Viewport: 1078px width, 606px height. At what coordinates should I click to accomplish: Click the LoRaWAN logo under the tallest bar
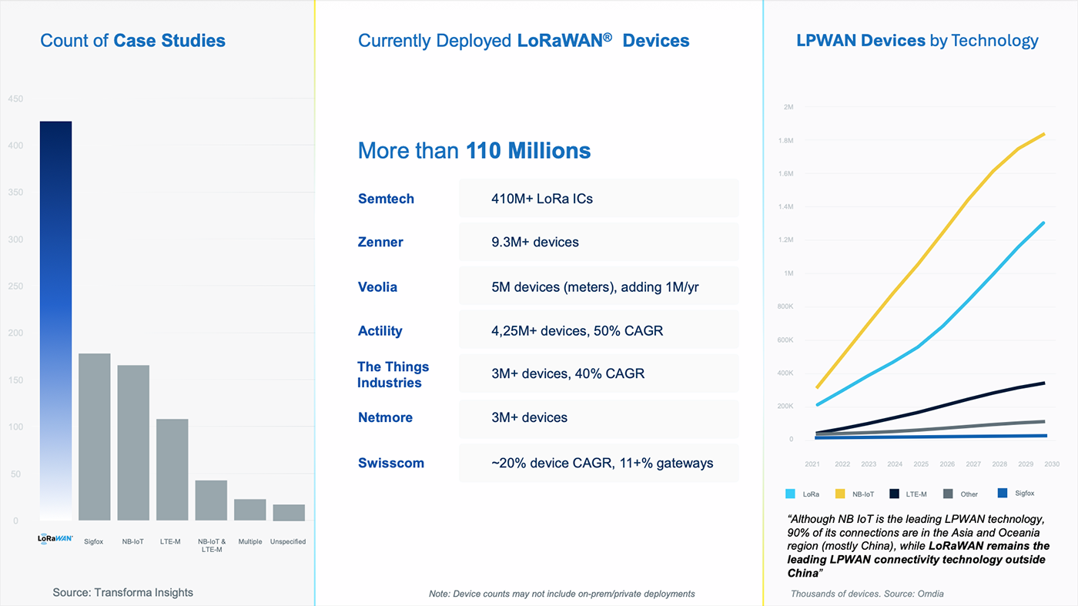tap(55, 539)
